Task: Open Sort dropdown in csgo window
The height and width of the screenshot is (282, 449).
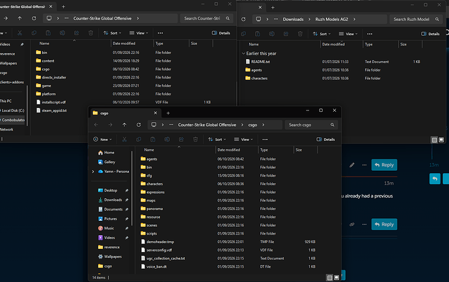Action: click(217, 139)
